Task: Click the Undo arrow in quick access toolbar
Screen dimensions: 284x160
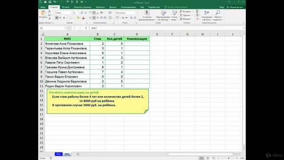Action: 55,2
